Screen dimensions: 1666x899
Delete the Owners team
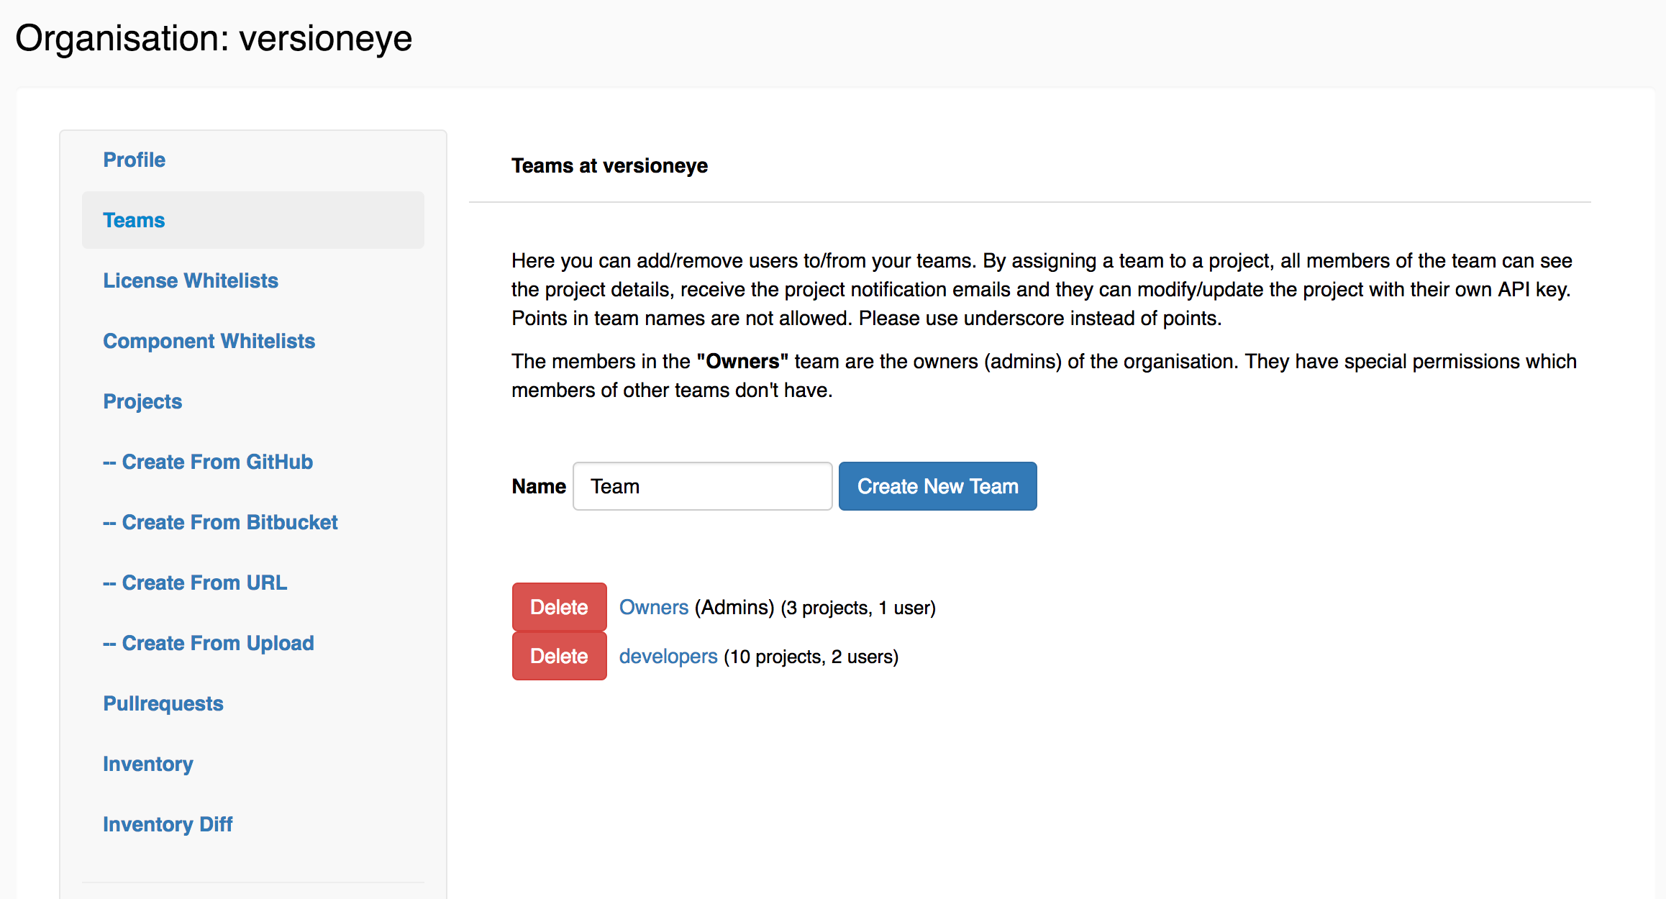coord(559,607)
